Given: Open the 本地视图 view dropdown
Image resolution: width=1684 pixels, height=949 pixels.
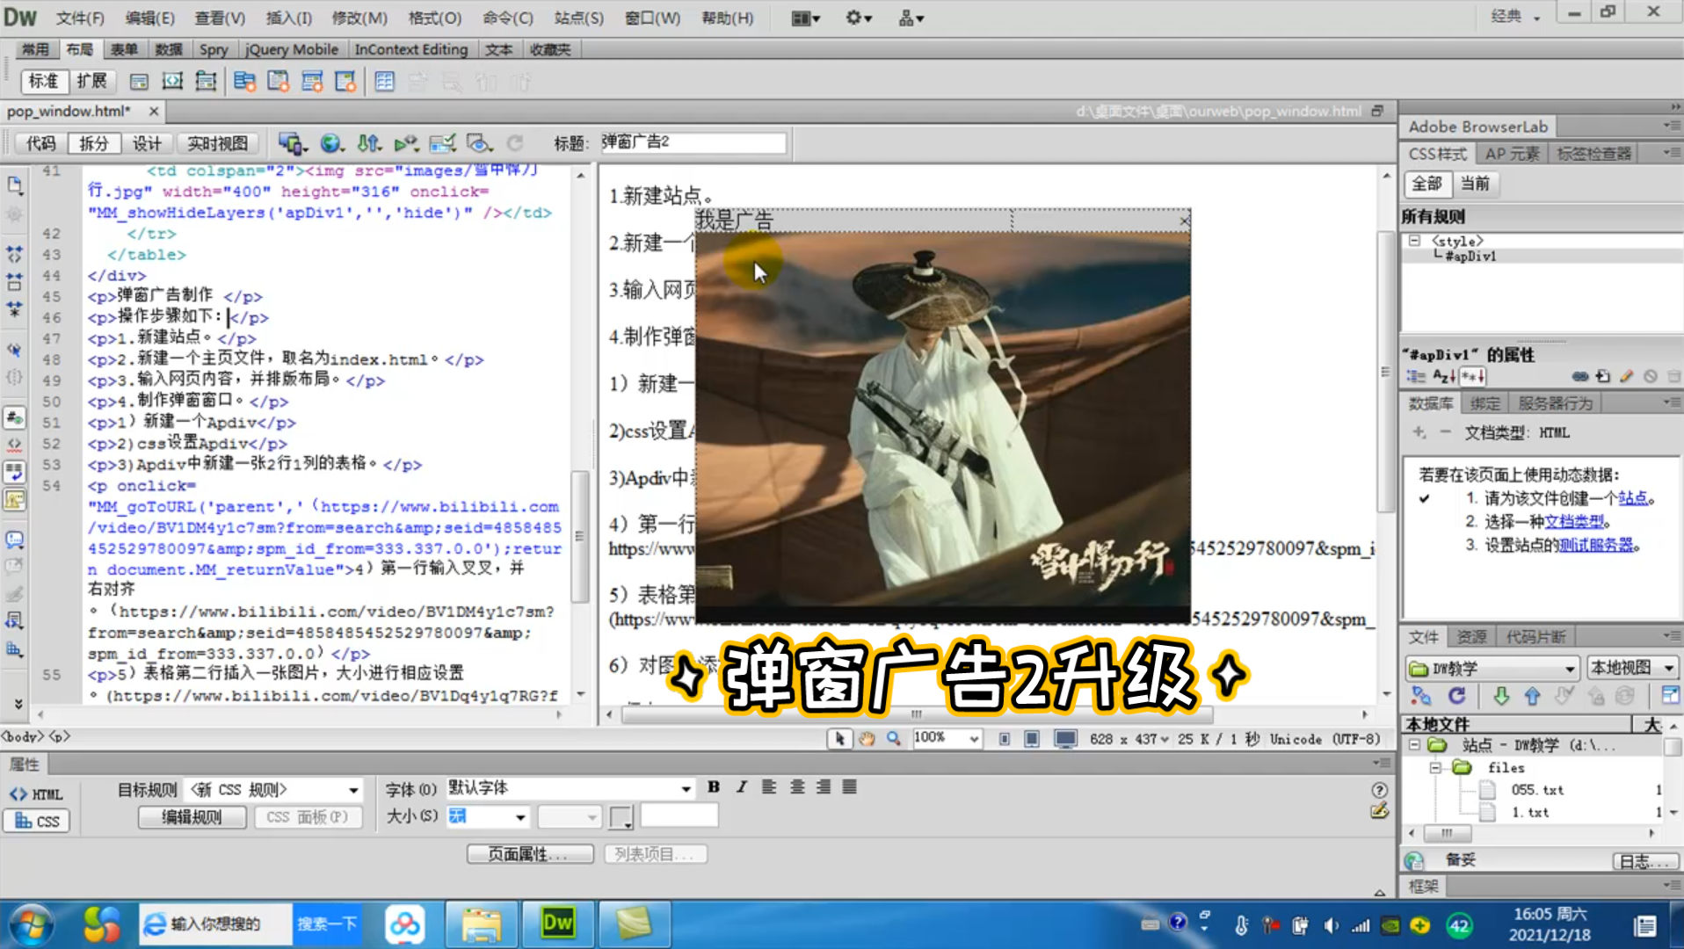Looking at the screenshot, I should click(x=1631, y=668).
